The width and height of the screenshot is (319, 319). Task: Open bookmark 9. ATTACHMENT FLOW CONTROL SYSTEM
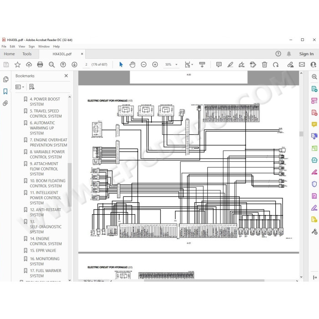pos(44,169)
